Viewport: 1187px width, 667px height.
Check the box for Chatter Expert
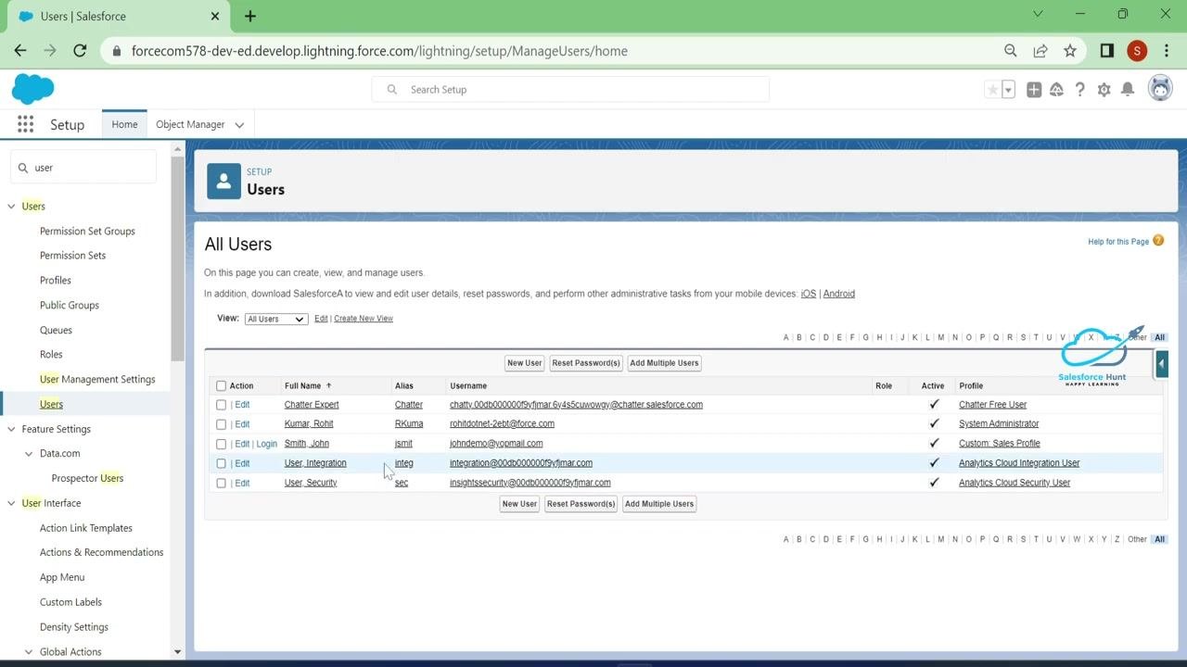pyautogui.click(x=221, y=405)
